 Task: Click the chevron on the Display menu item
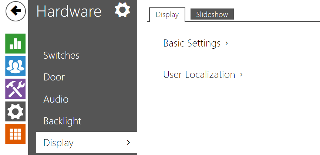point(128,142)
